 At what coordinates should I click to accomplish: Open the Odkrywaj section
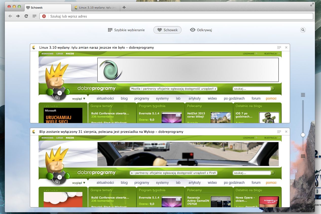pos(201,30)
